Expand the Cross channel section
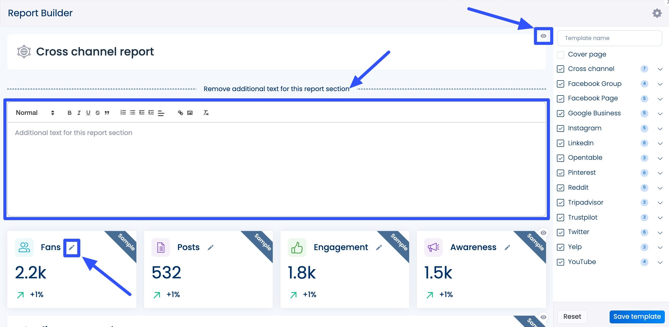 point(660,69)
